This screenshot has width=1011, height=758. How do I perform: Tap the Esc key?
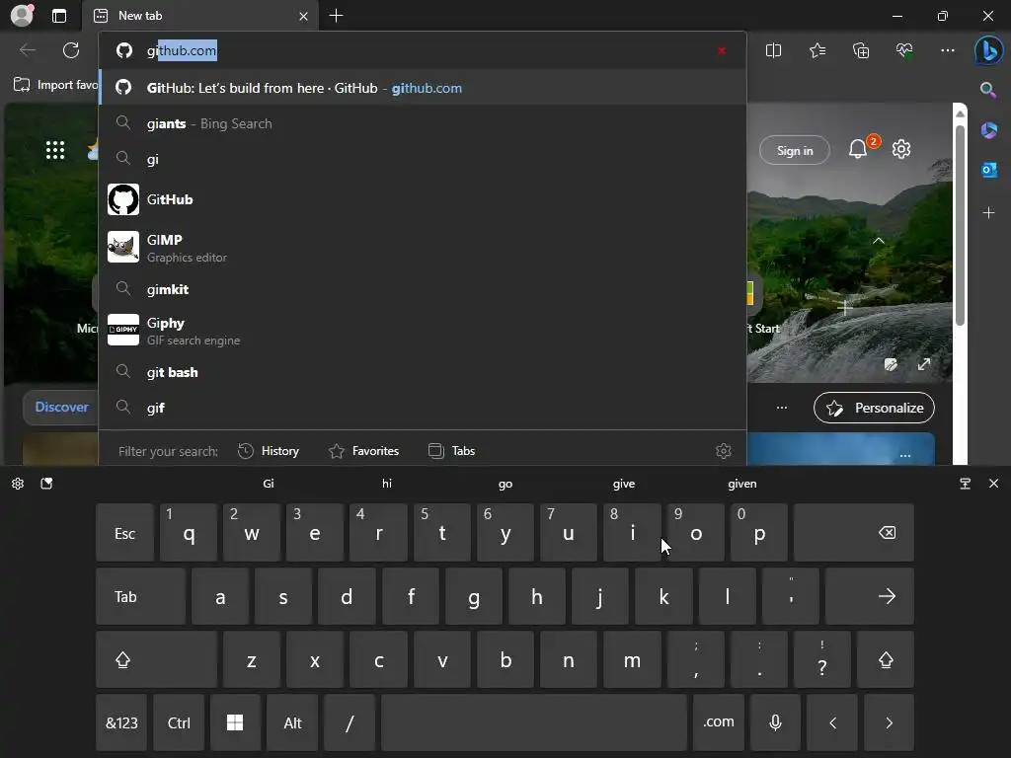coord(124,533)
